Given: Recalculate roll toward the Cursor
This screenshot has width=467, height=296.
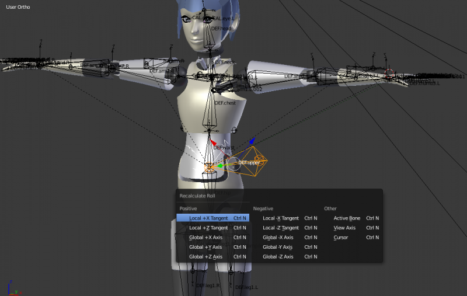Looking at the screenshot, I should (352, 238).
